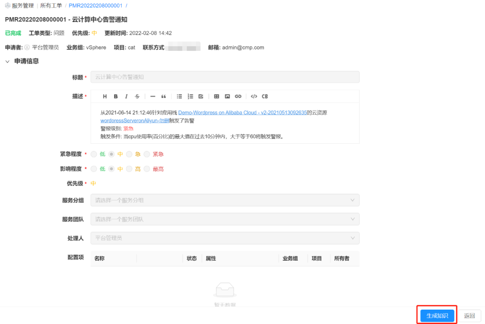The image size is (485, 324).
Task: Apply italic formatting in description editor
Action: pos(127,96)
